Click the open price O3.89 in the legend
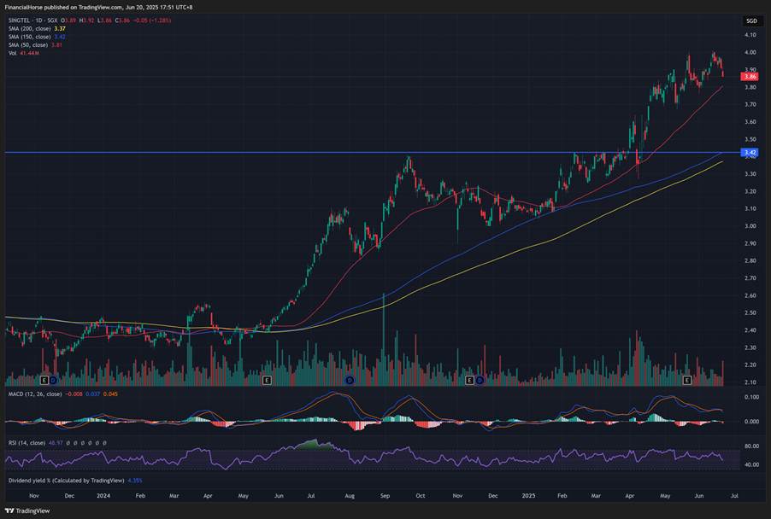 tap(68, 20)
